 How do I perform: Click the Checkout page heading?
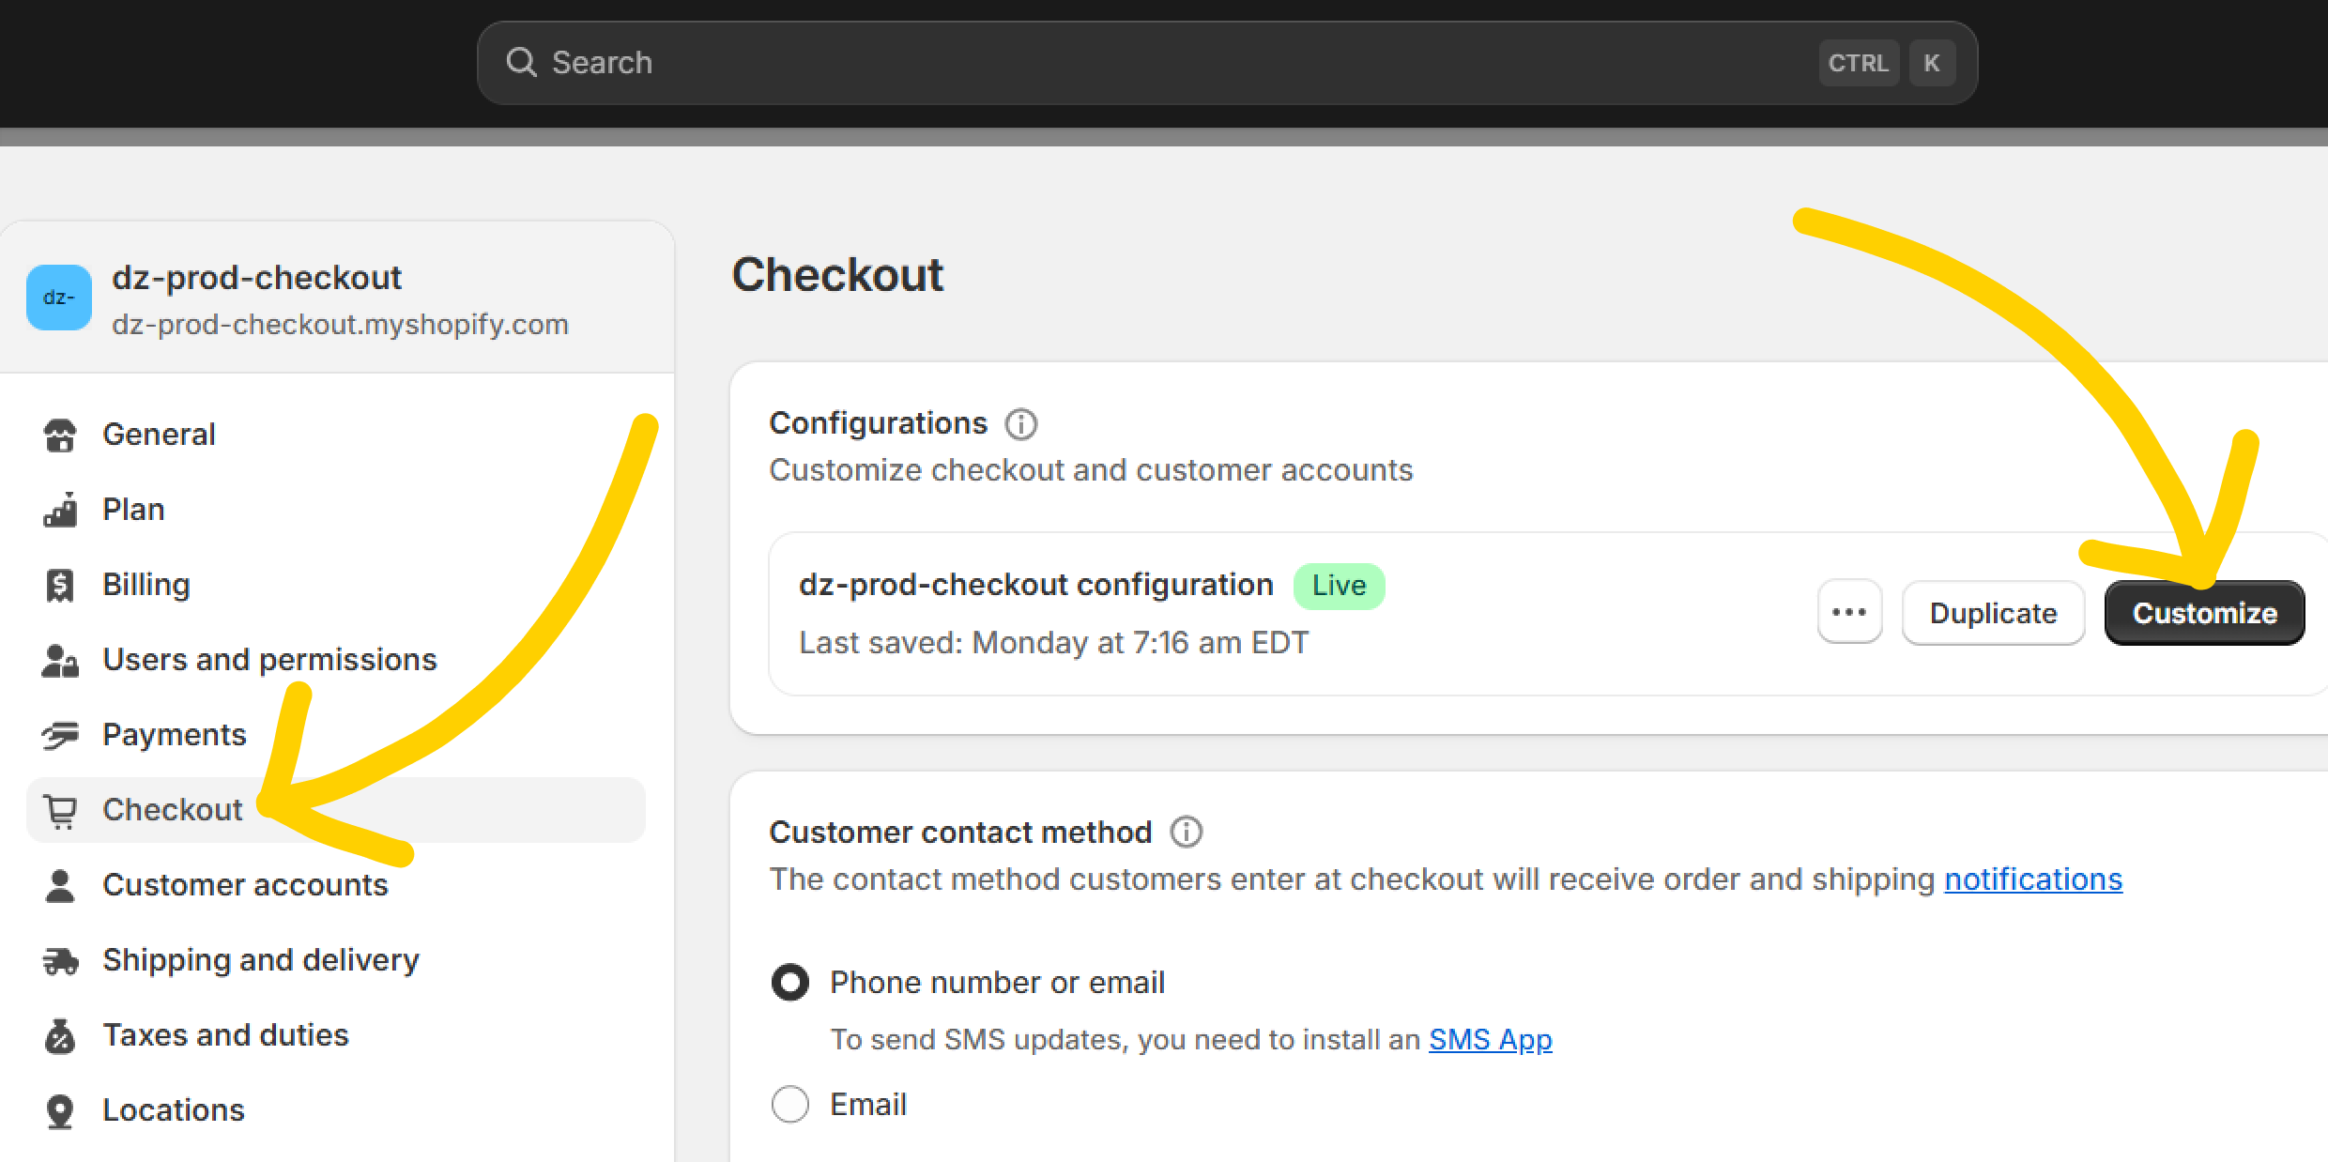click(x=837, y=275)
